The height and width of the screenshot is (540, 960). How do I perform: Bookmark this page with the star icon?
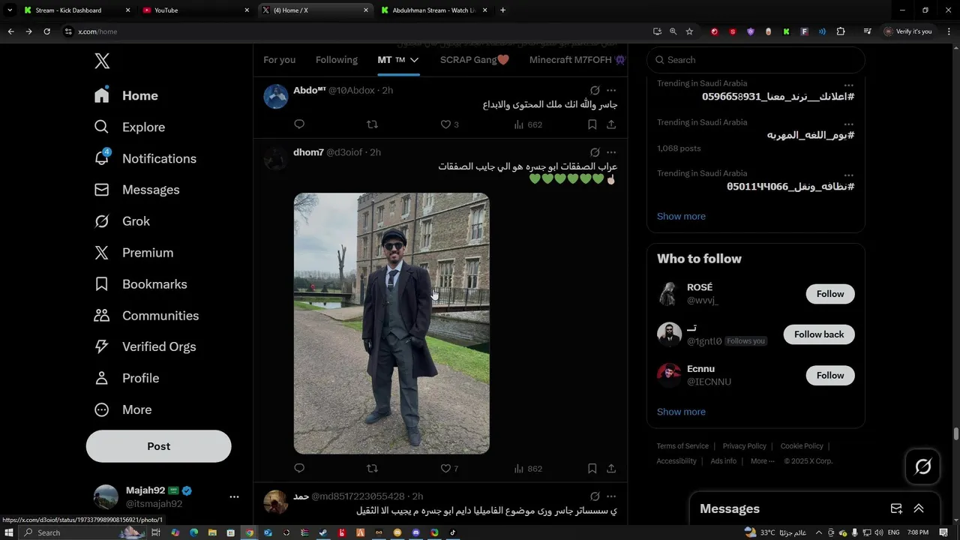(689, 31)
